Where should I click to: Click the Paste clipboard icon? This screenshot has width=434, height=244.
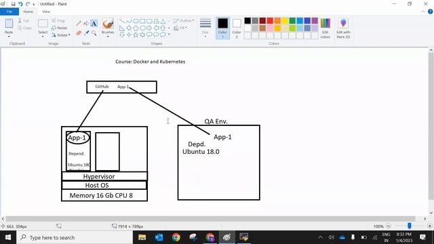coord(9,24)
